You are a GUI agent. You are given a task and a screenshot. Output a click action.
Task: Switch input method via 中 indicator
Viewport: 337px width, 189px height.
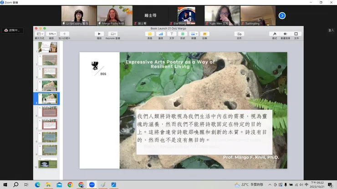[306, 185]
